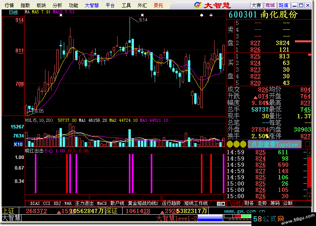Click the 日线 period label

pos(13,13)
